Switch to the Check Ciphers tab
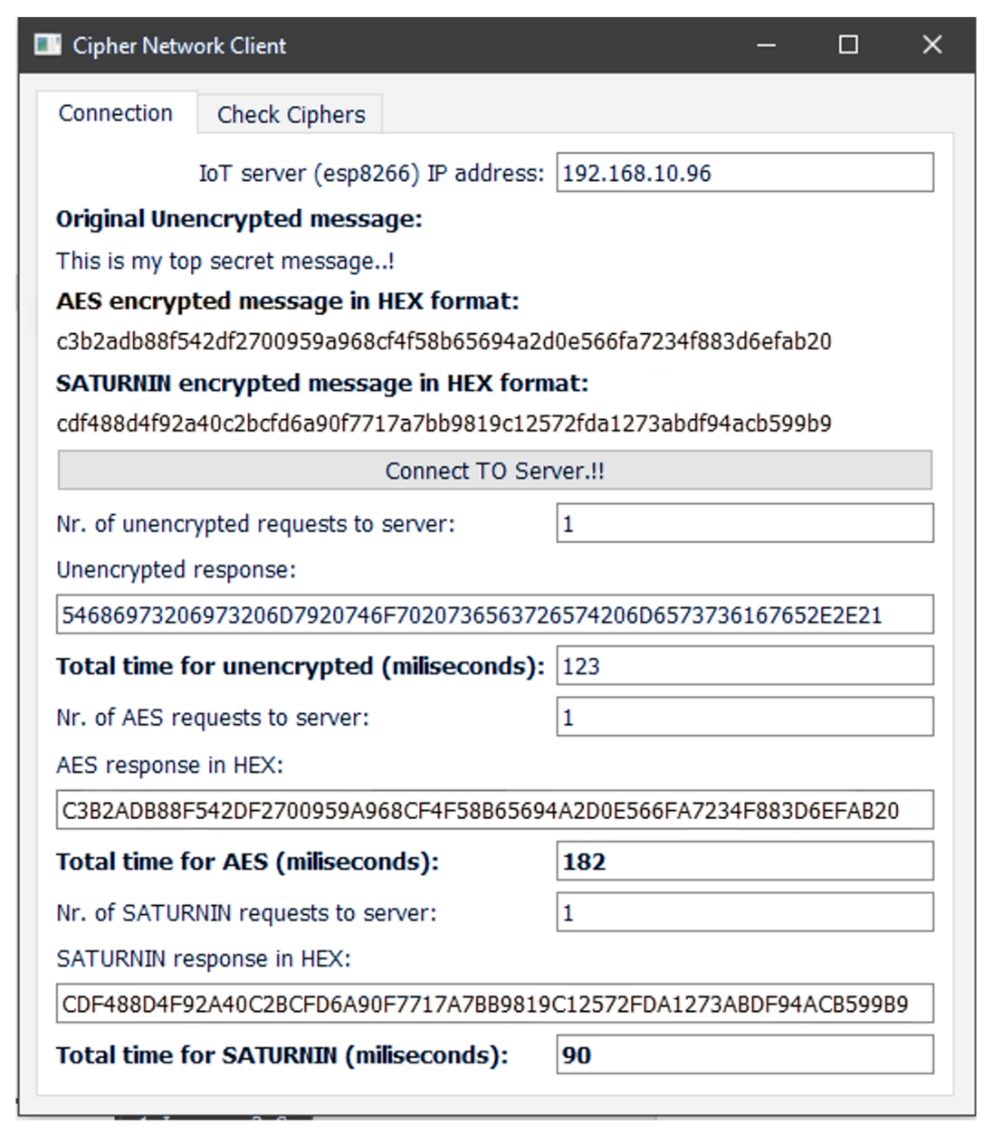 (291, 115)
